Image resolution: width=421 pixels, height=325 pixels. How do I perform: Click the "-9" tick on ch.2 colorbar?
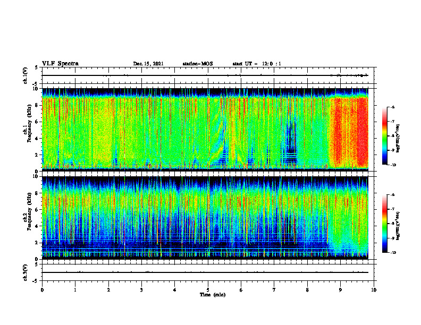392,238
